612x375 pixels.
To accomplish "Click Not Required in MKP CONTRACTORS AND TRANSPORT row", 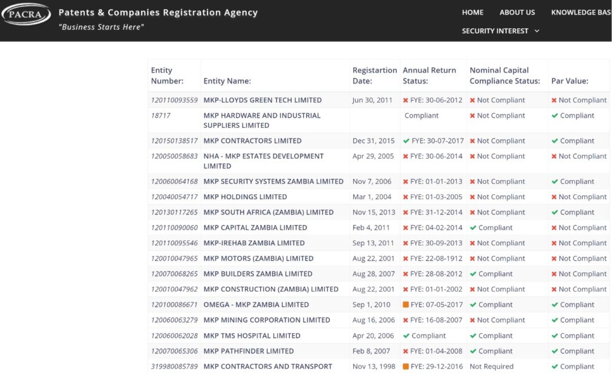I will [x=491, y=367].
